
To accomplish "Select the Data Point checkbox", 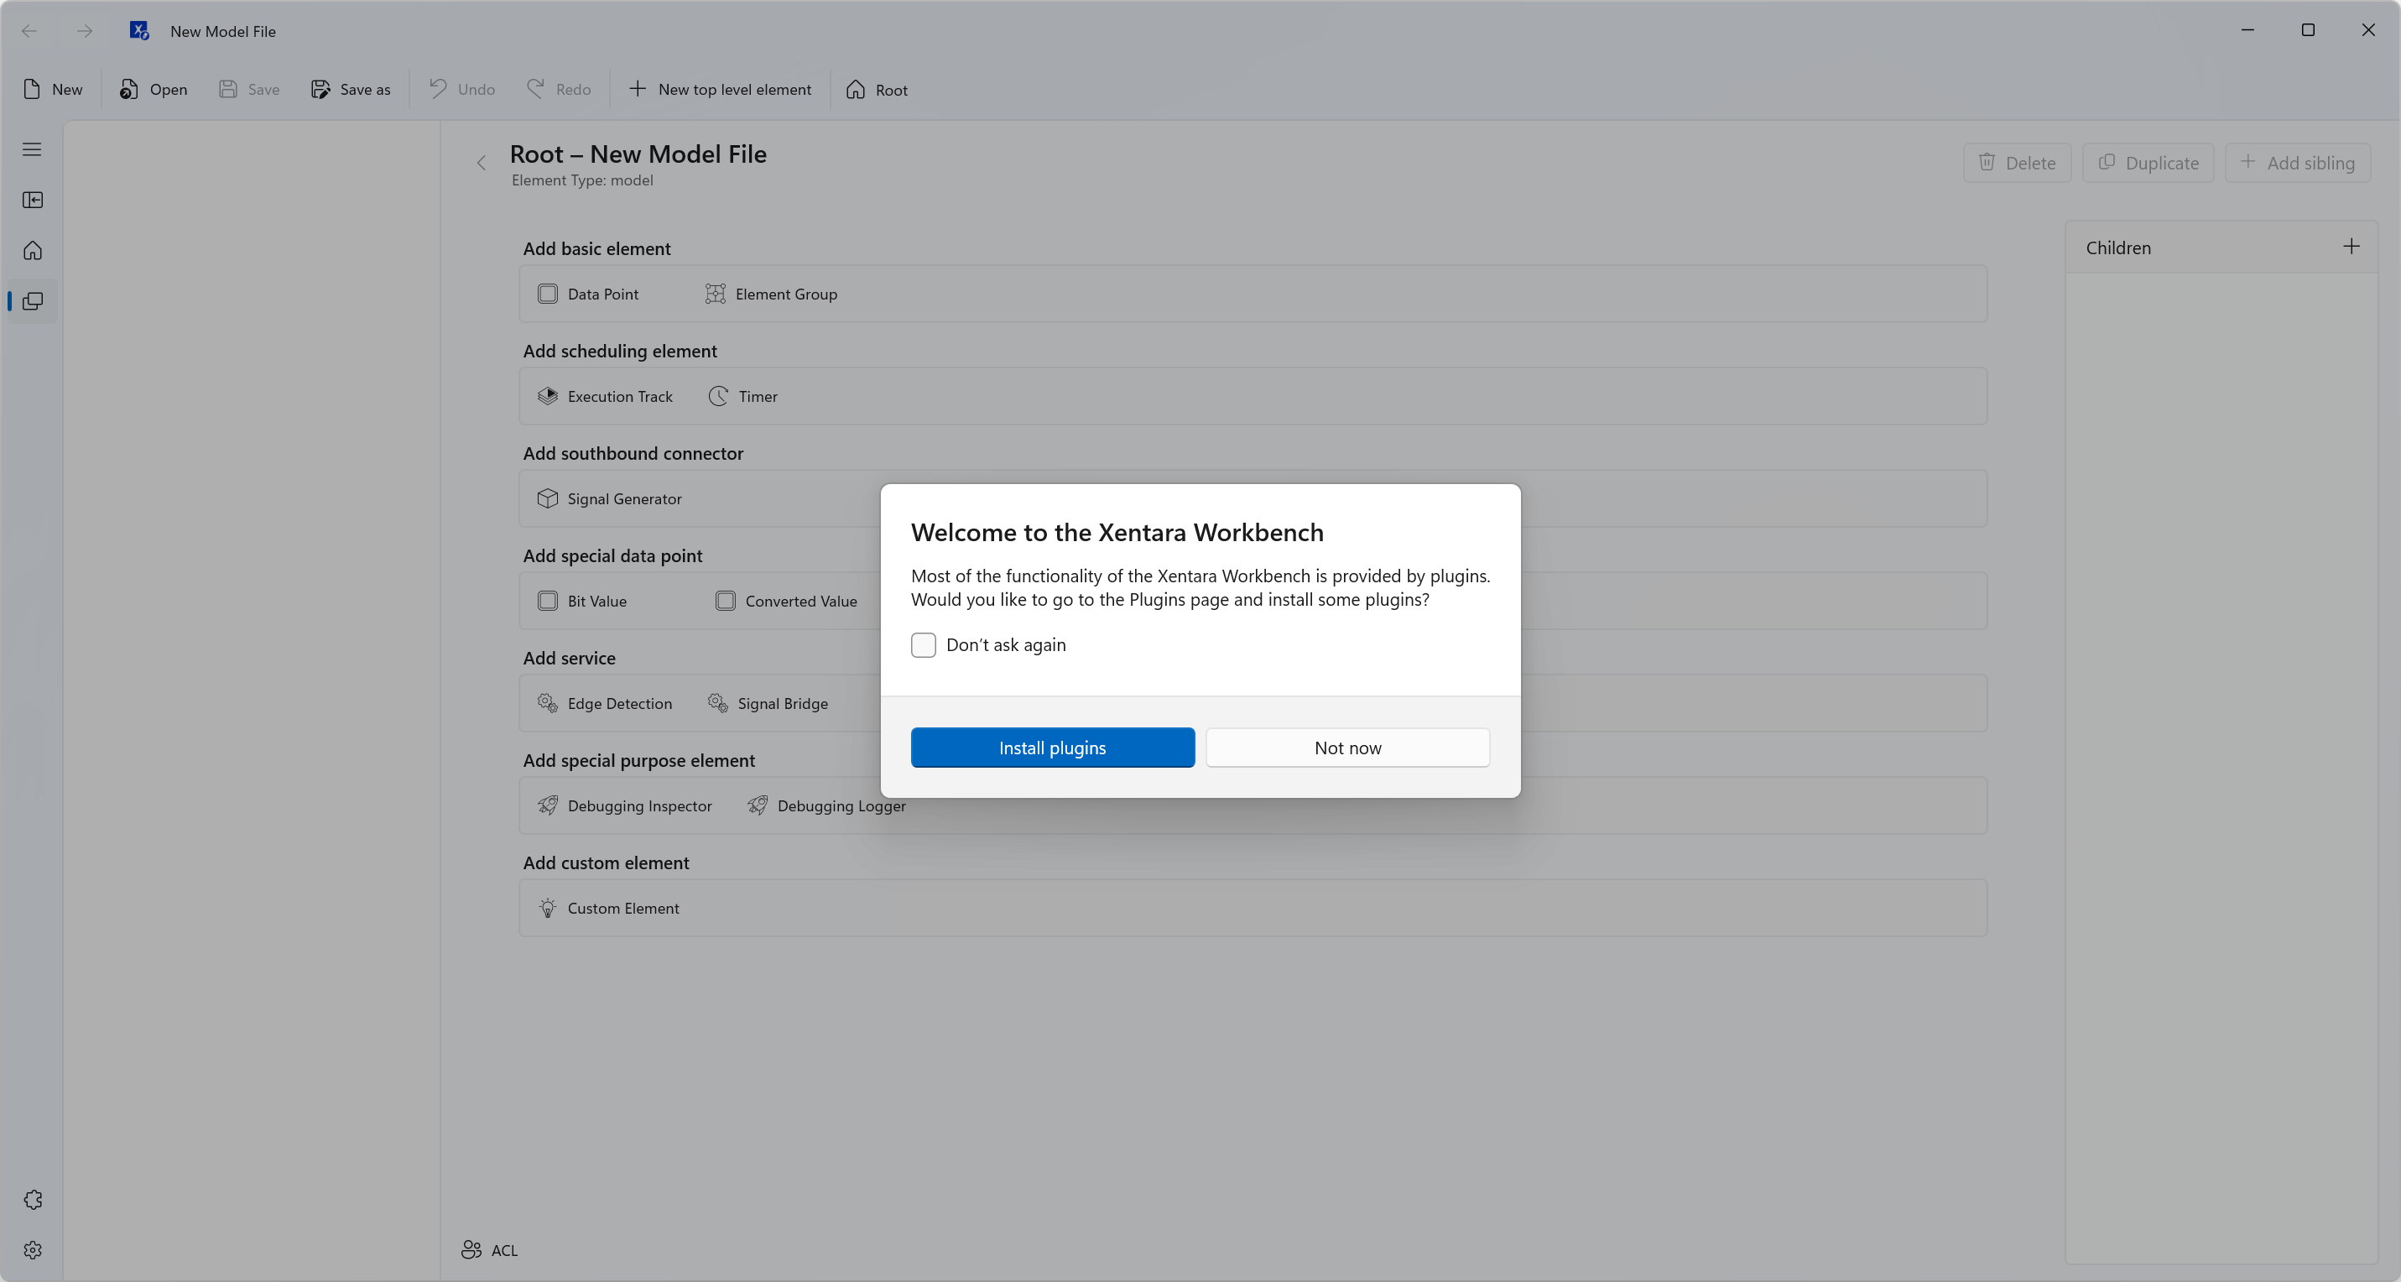I will click(x=548, y=293).
